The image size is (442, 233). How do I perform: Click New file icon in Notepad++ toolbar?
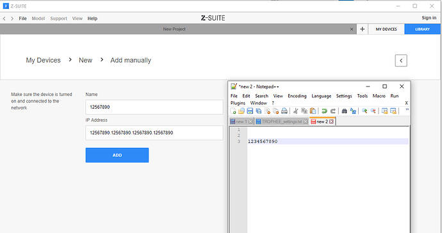click(x=233, y=111)
